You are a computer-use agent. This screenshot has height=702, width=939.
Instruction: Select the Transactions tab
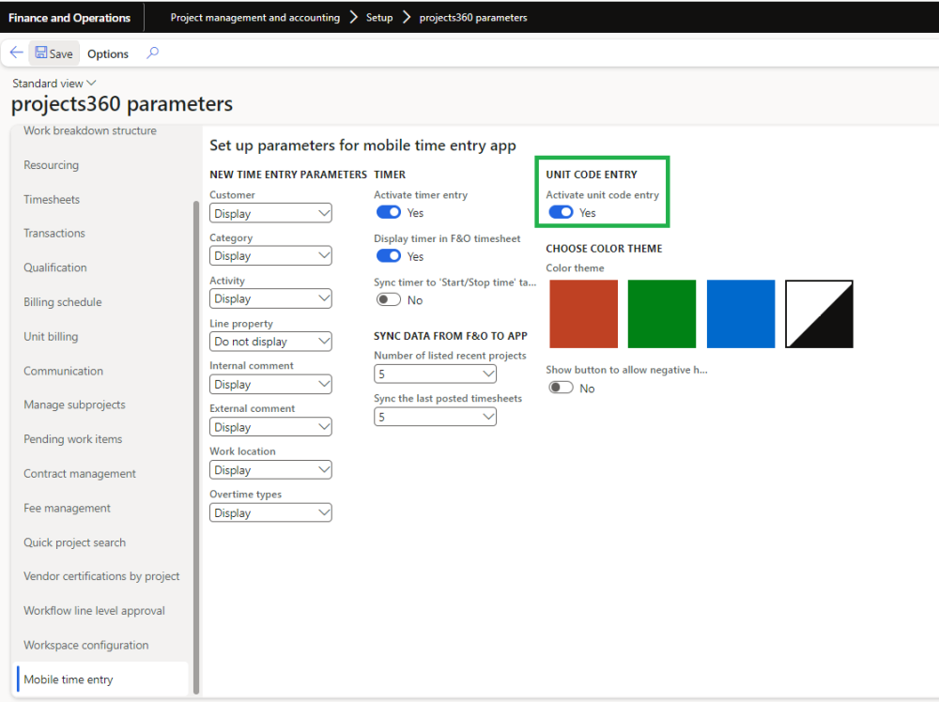(54, 233)
